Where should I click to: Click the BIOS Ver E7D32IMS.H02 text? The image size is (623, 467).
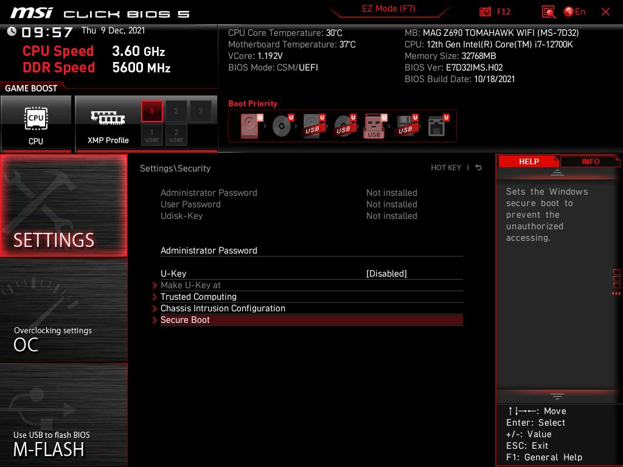(x=454, y=67)
